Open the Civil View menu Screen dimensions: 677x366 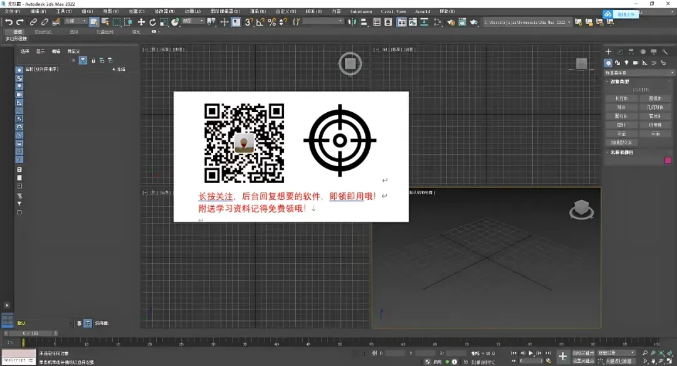point(393,11)
